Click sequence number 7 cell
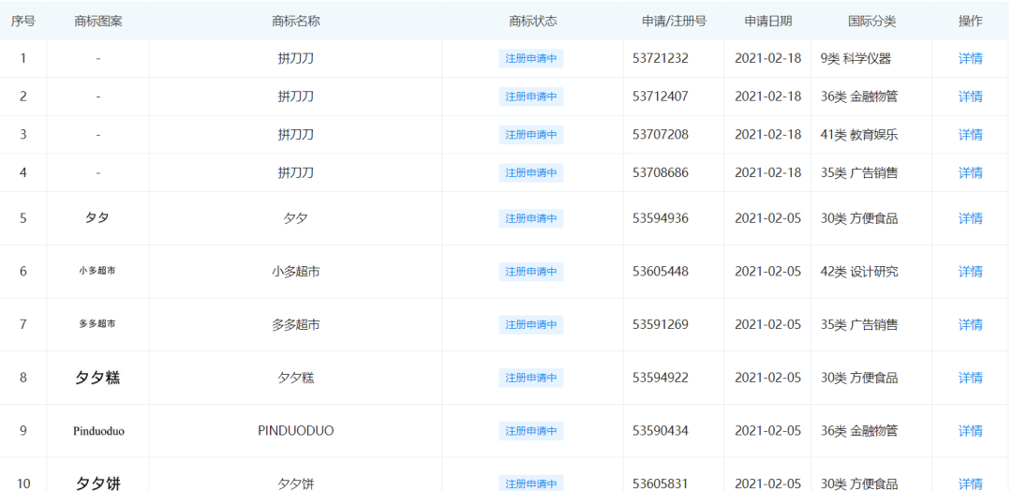This screenshot has height=491, width=1012. click(23, 324)
